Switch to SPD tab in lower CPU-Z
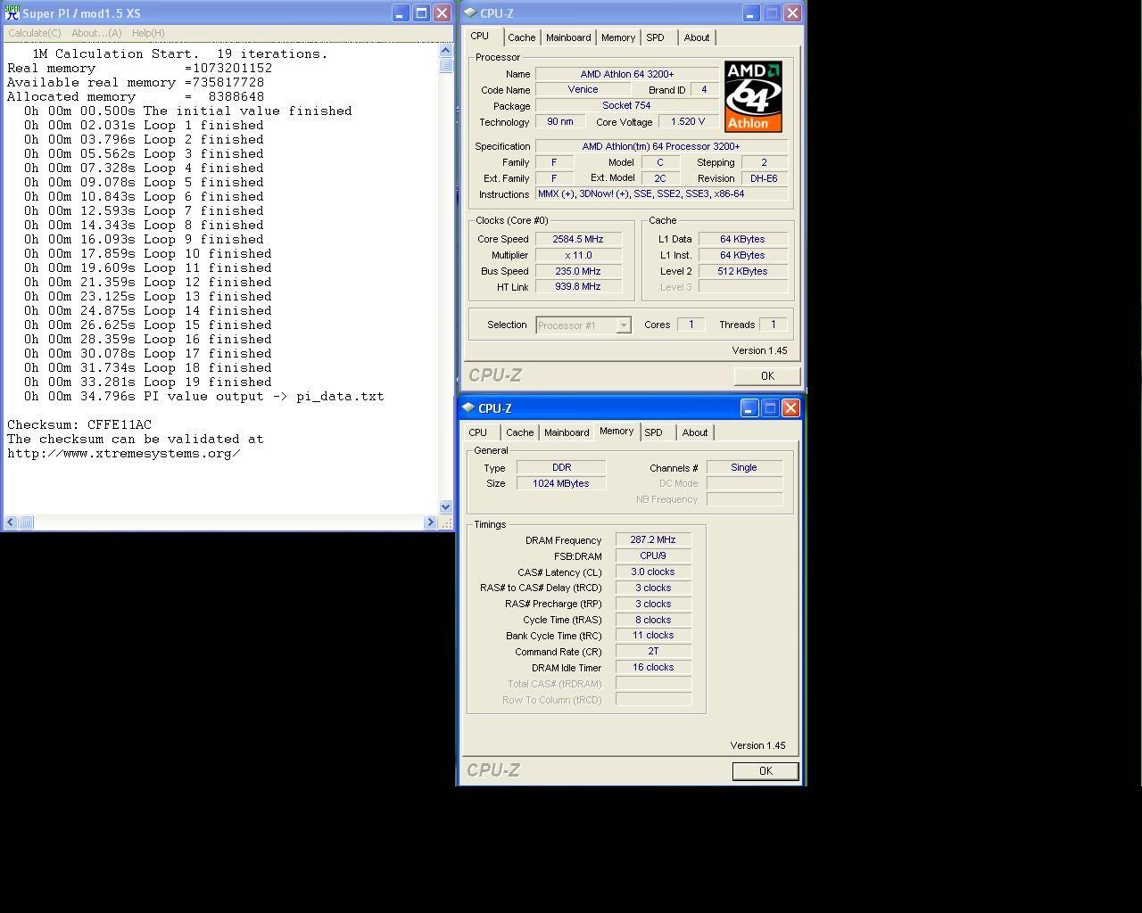 pos(654,432)
